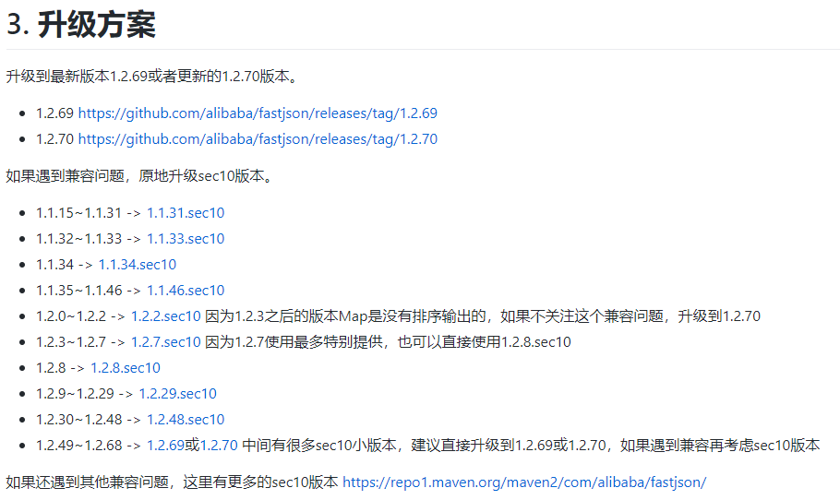Viewport: 840px width, 500px height.
Task: Open the fastjson 1.2.70 release tag link
Action: point(258,139)
